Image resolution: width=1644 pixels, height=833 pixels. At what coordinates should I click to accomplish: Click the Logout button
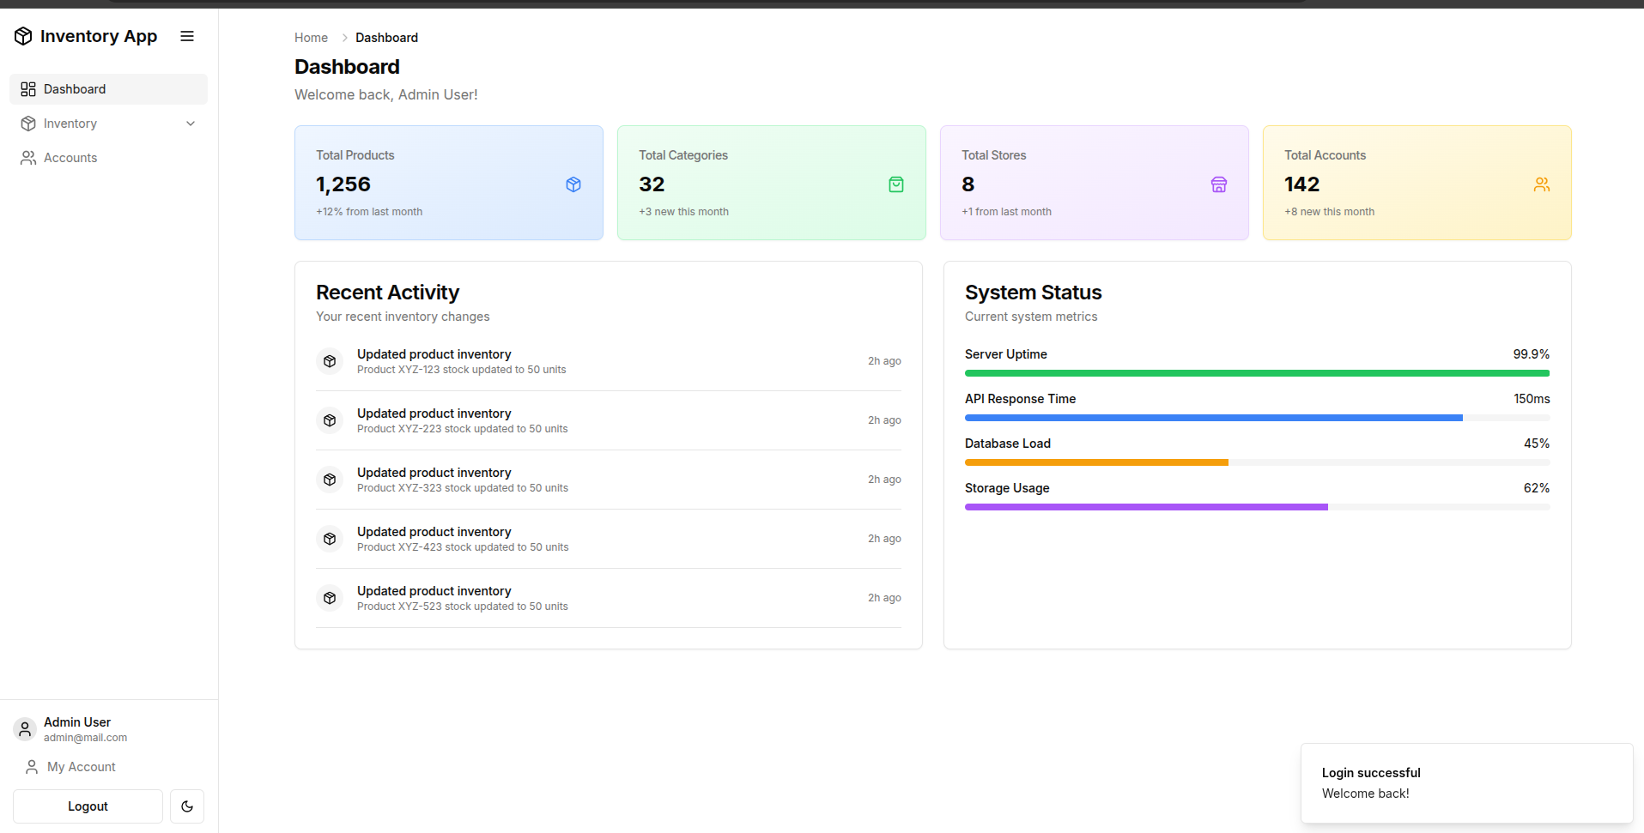coord(88,806)
